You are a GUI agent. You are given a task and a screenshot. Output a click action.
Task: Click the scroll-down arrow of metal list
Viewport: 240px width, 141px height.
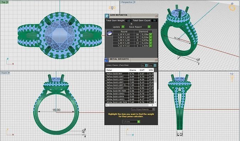pos(156,102)
